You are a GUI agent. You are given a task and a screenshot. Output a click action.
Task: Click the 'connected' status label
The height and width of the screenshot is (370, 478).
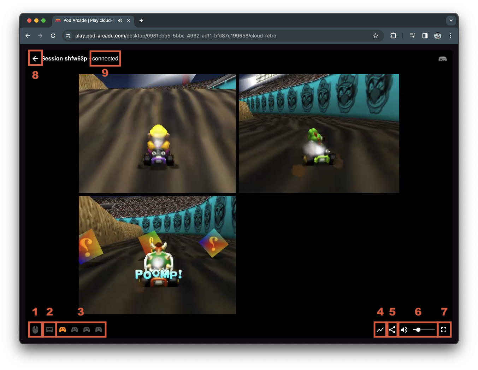tap(105, 59)
